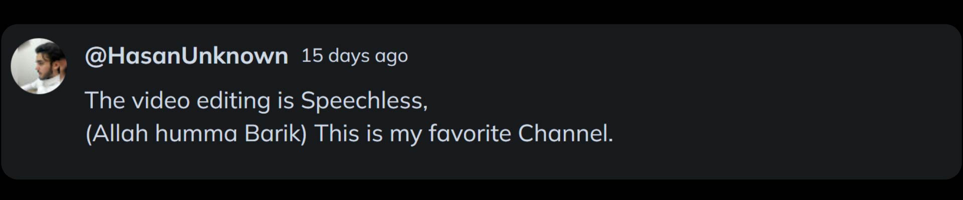Click the word 'editing' in the comment

[233, 100]
